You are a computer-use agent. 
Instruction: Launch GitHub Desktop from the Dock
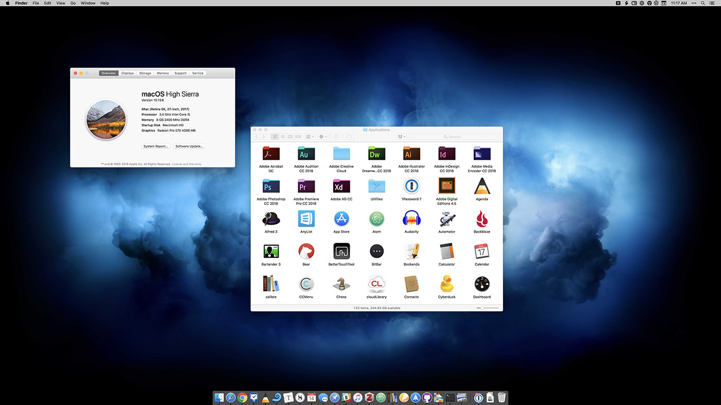[x=427, y=397]
